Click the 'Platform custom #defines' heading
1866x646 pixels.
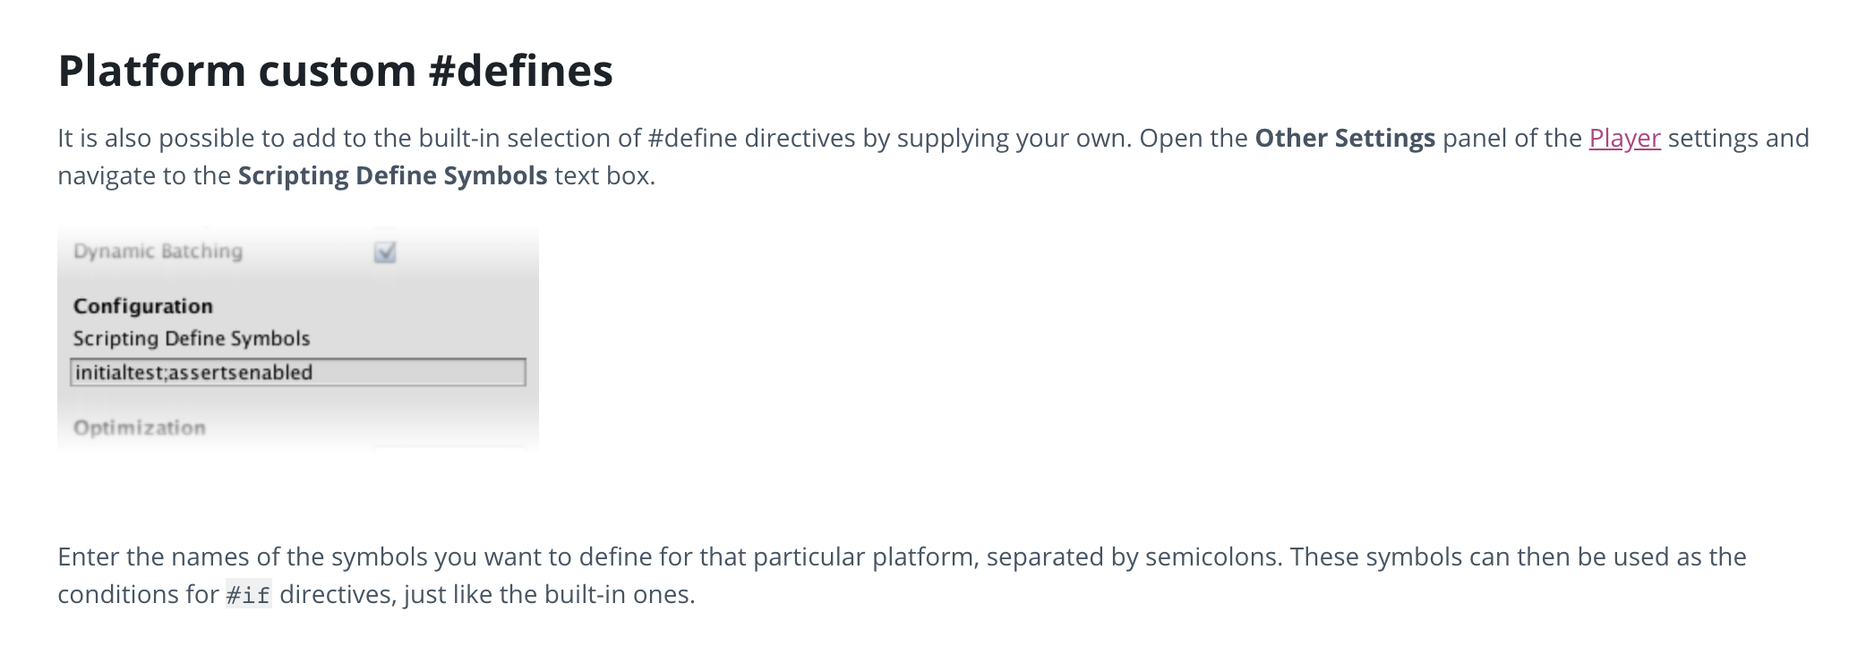click(335, 71)
